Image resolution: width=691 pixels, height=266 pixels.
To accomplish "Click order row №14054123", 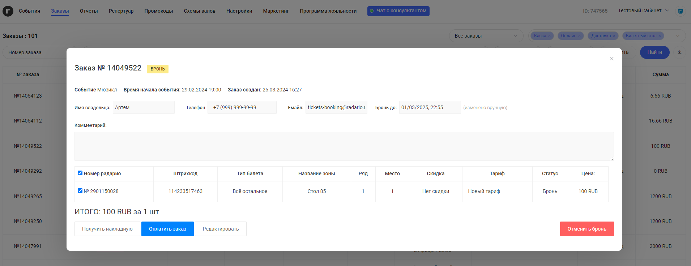I will click(28, 96).
